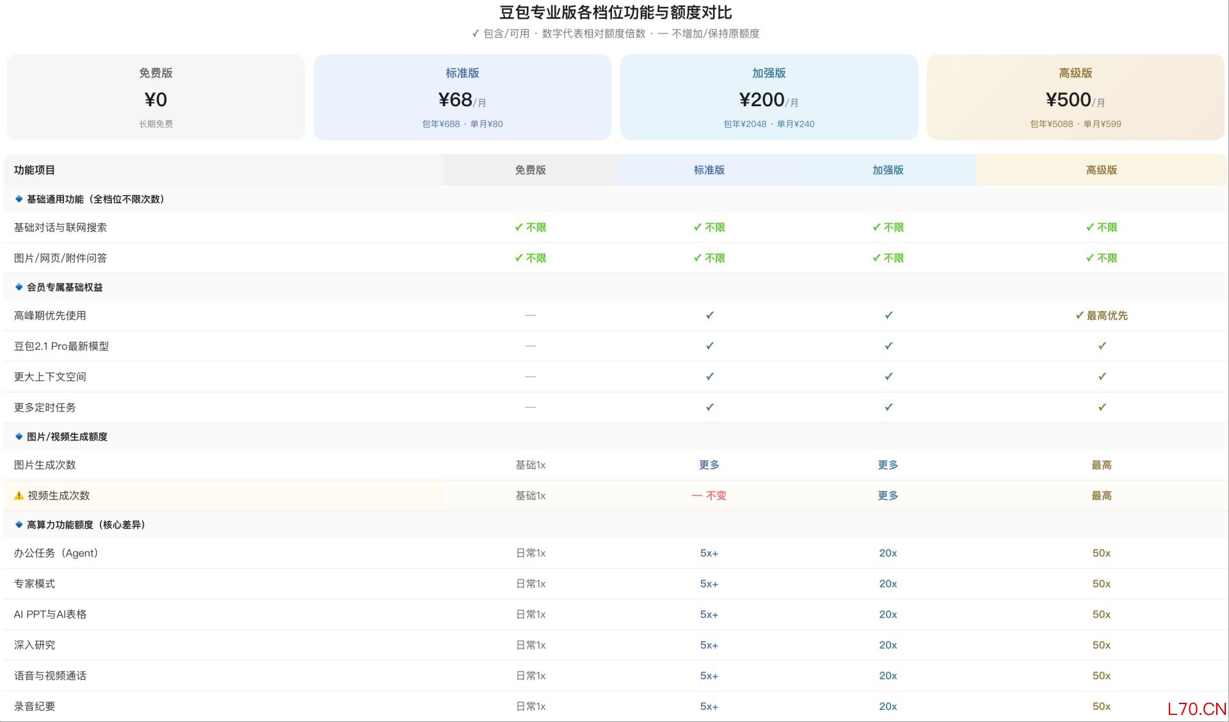Click the 加强版 table column header
Image resolution: width=1229 pixels, height=722 pixels.
click(888, 170)
